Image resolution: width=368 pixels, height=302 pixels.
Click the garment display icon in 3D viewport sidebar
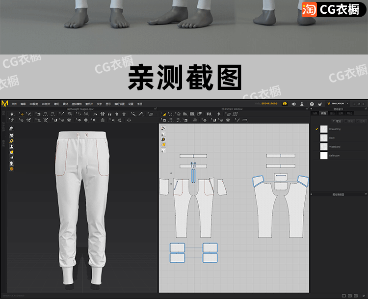11,135
